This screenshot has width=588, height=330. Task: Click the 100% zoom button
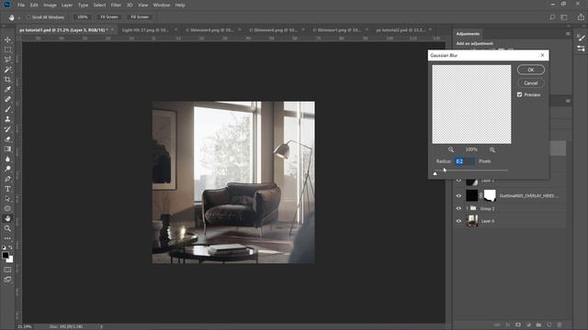[83, 17]
